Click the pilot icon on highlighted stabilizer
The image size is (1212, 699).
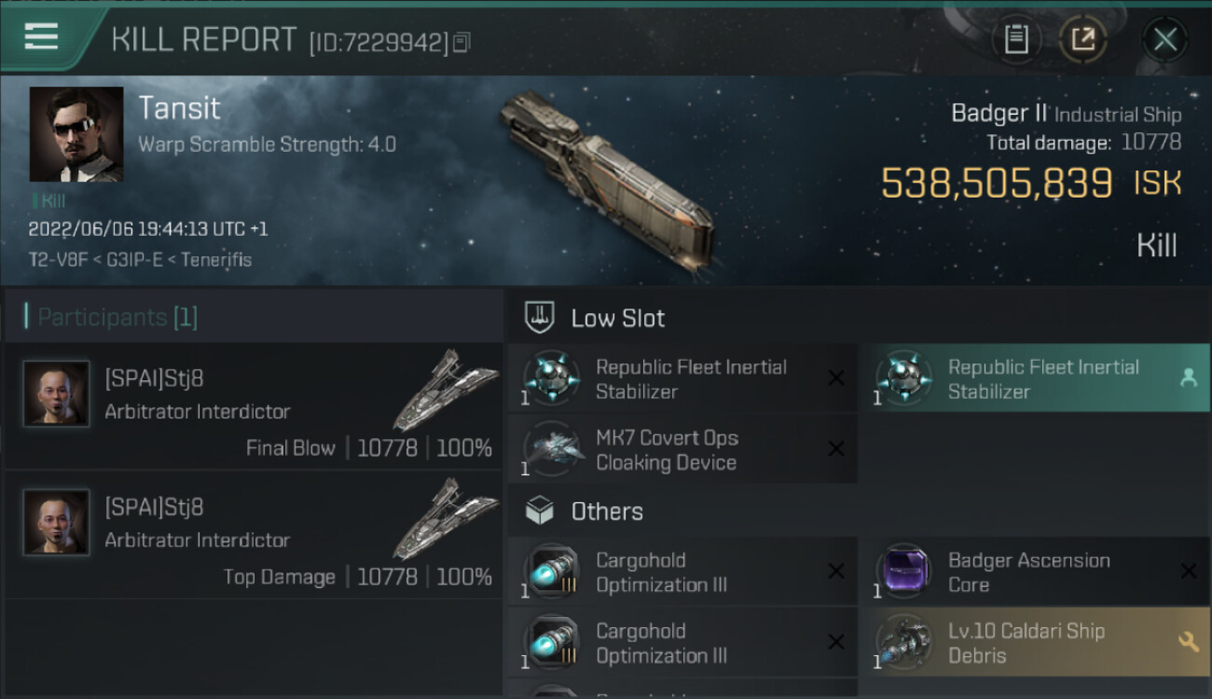[x=1188, y=377]
